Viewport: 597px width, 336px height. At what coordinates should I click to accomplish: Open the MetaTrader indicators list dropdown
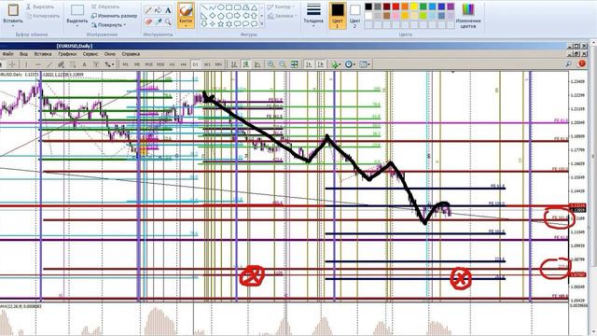click(x=336, y=64)
